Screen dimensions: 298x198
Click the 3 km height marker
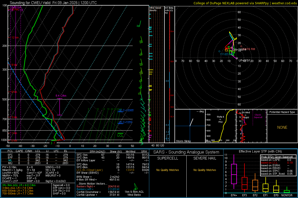point(14,117)
